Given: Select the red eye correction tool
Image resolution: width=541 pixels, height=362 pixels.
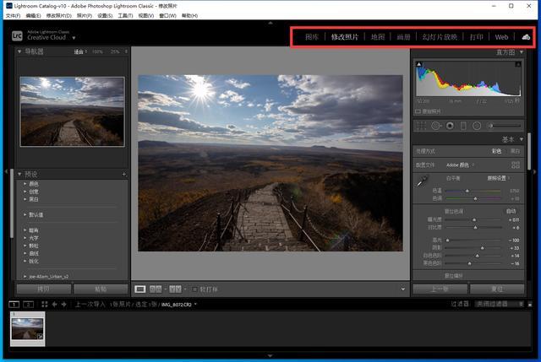Looking at the screenshot, I should 450,126.
